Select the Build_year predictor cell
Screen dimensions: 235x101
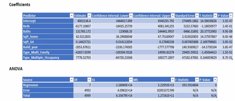[48, 47]
